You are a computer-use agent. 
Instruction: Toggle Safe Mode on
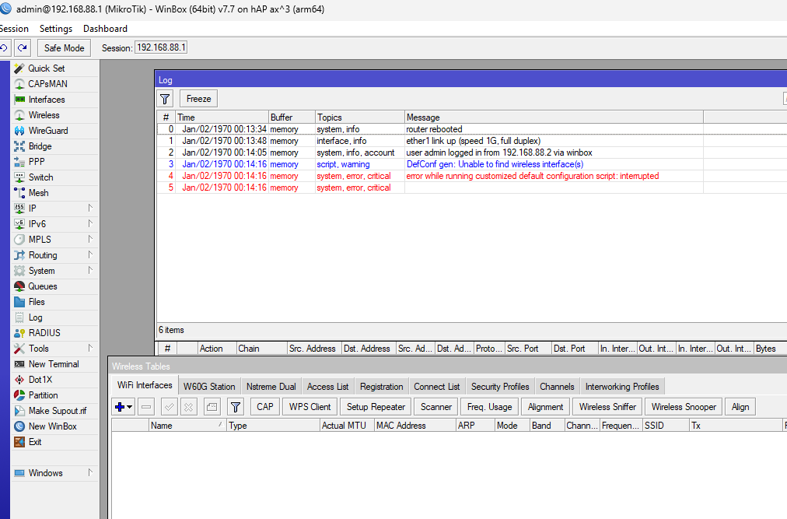point(63,47)
